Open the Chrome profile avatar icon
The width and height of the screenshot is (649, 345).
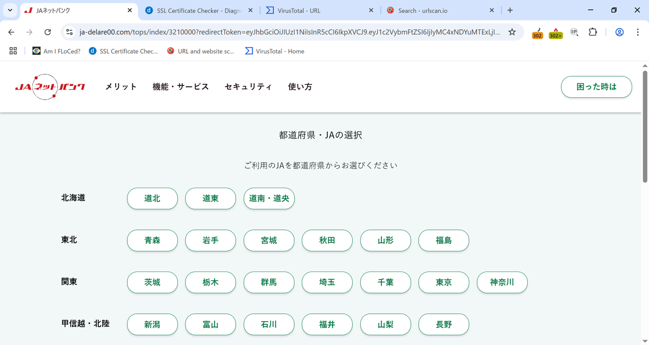click(620, 32)
